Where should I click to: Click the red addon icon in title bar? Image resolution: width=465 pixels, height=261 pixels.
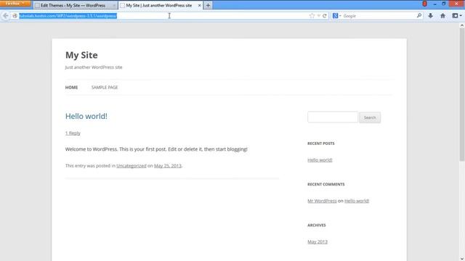point(424,4)
